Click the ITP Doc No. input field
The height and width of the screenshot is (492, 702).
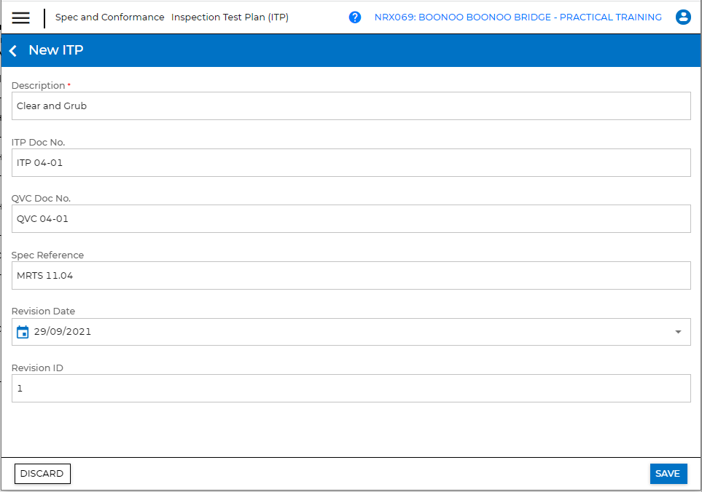(x=351, y=163)
